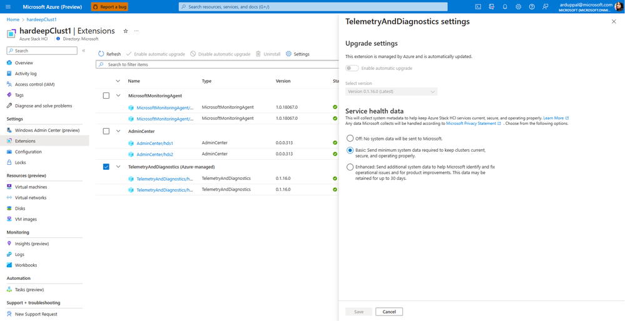The width and height of the screenshot is (625, 321).
Task: Collapse the AdminCenter group
Action: pos(118,131)
